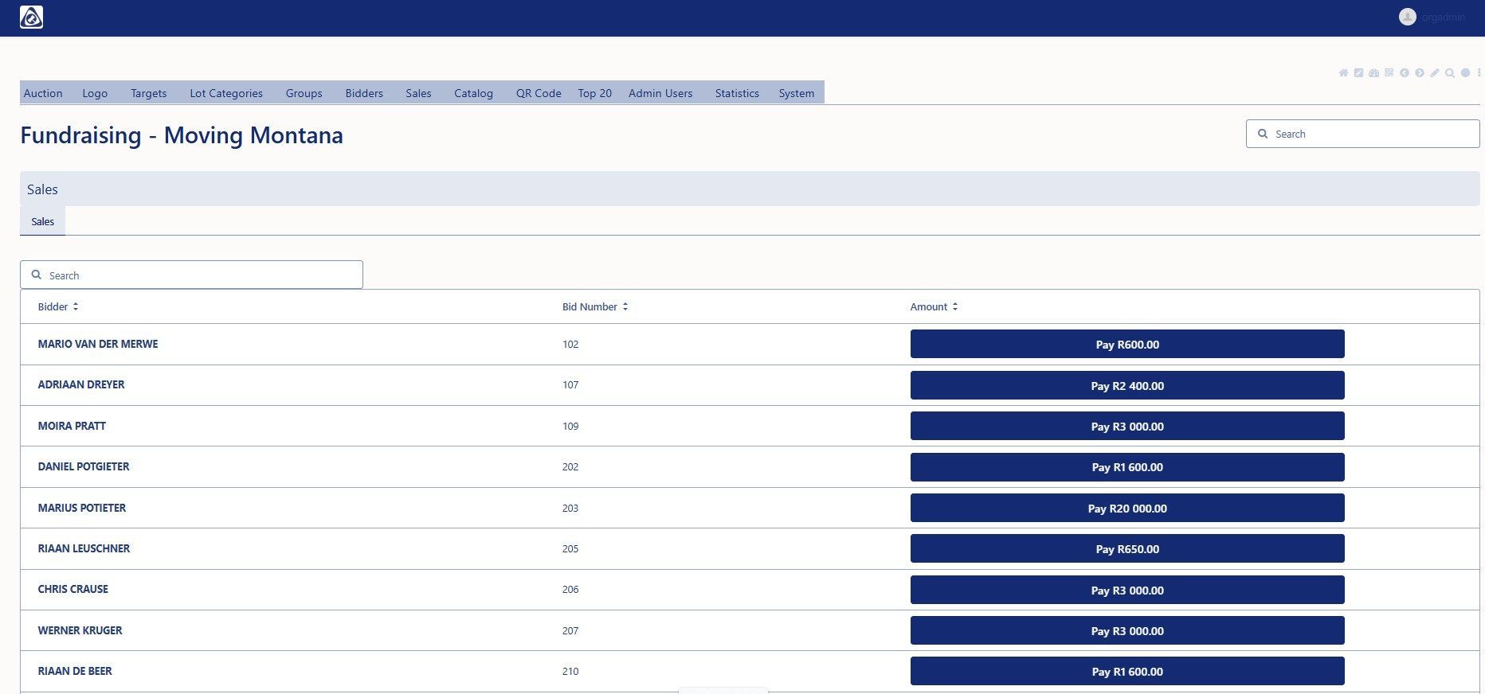Go to the Statistics menu
Viewport: 1485px width, 694px height.
(737, 93)
